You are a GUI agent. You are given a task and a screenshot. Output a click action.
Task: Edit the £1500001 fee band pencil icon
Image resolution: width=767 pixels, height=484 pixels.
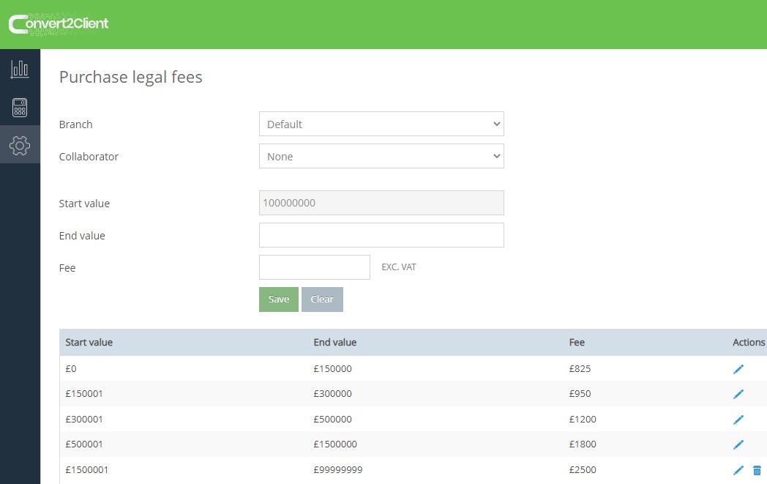click(x=738, y=469)
